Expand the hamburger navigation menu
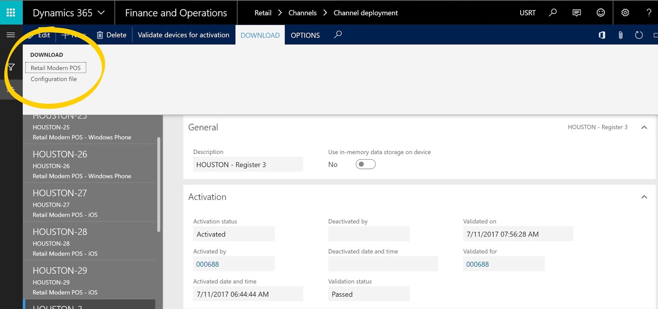This screenshot has height=309, width=658. pos(11,35)
